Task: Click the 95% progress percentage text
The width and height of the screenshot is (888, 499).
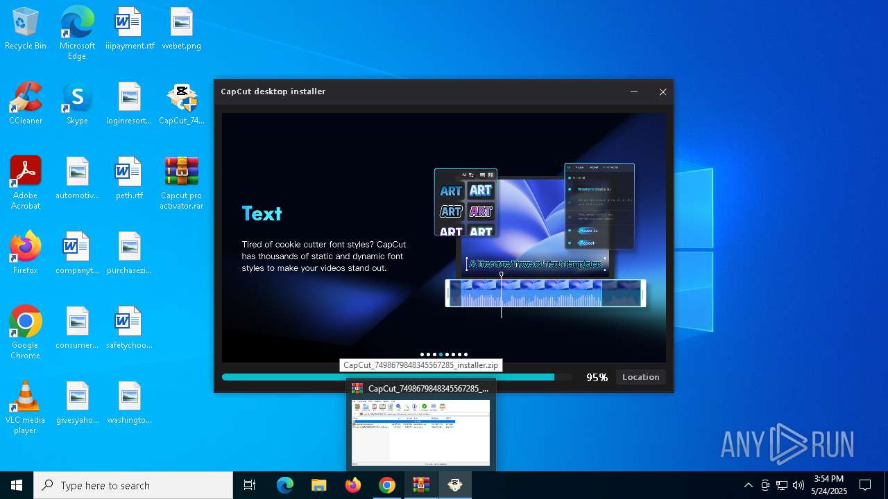Action: coord(597,377)
